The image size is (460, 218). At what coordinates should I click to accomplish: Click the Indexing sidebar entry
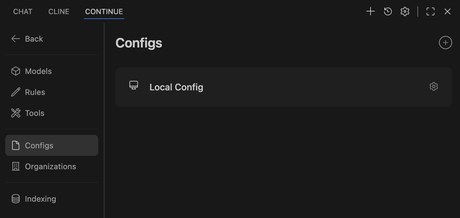40,199
